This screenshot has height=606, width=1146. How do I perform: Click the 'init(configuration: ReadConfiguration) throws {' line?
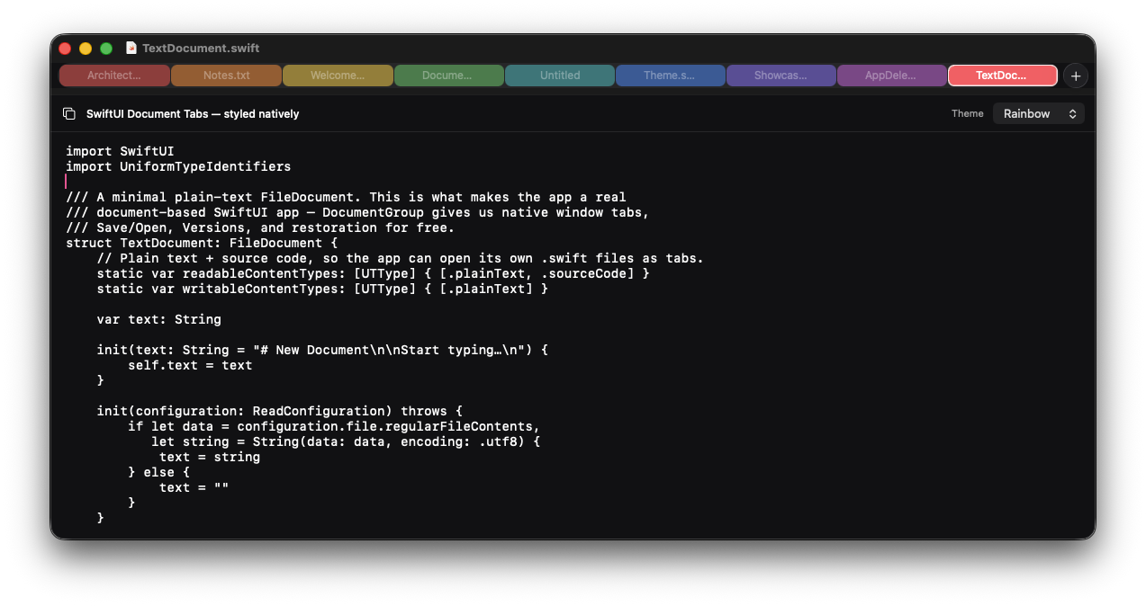click(x=279, y=411)
